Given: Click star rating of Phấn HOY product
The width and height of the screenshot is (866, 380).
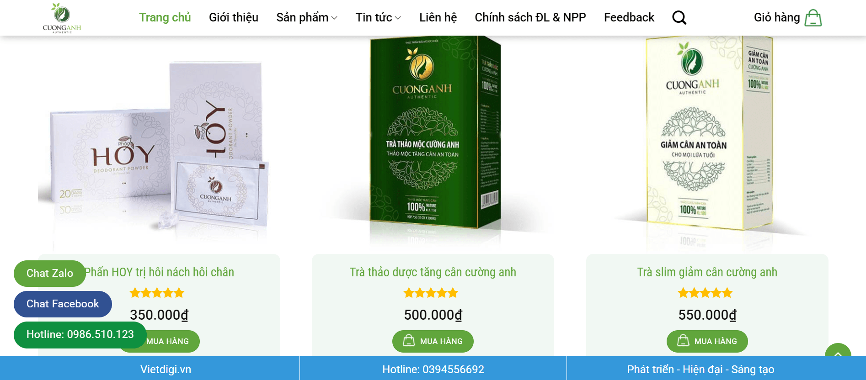Looking at the screenshot, I should tap(157, 293).
